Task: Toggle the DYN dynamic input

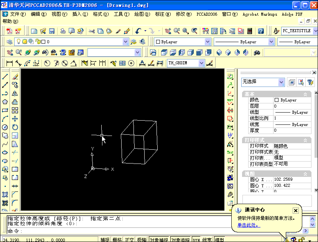Action: pyautogui.click(x=196, y=240)
